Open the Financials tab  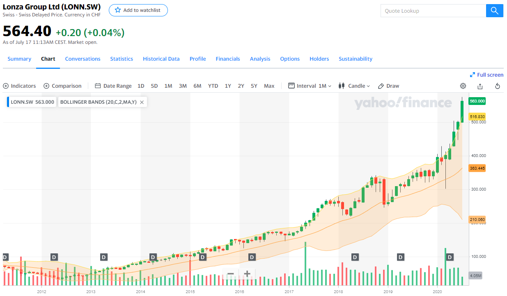point(228,59)
